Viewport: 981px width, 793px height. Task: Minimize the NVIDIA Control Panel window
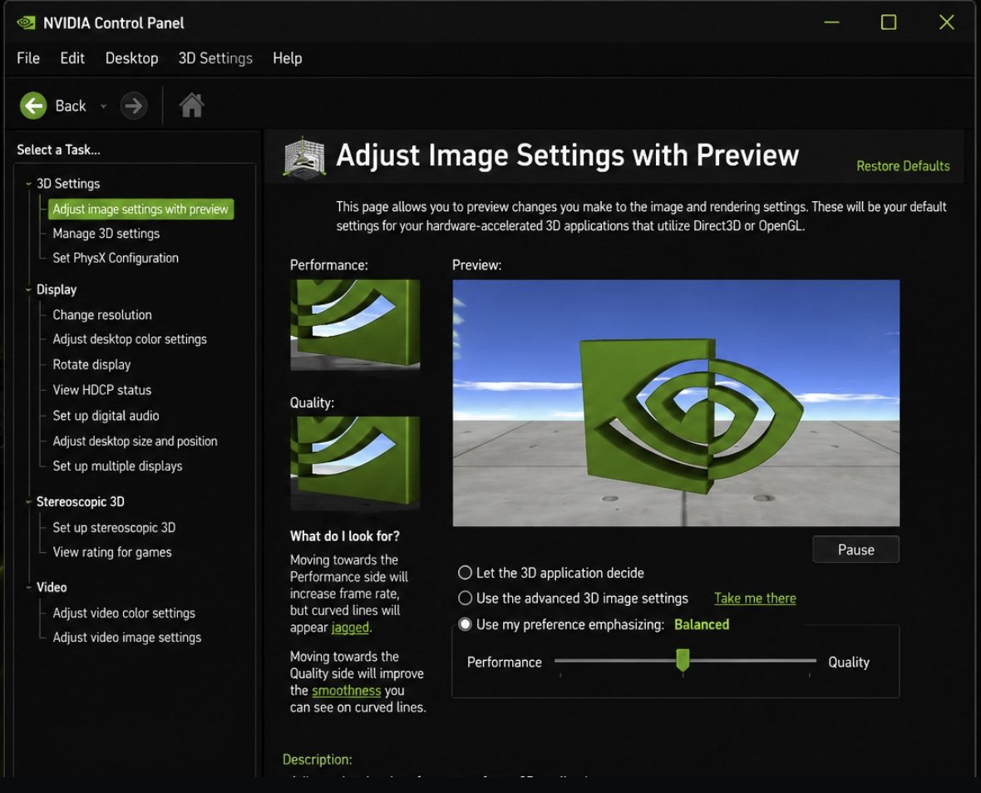pyautogui.click(x=831, y=22)
